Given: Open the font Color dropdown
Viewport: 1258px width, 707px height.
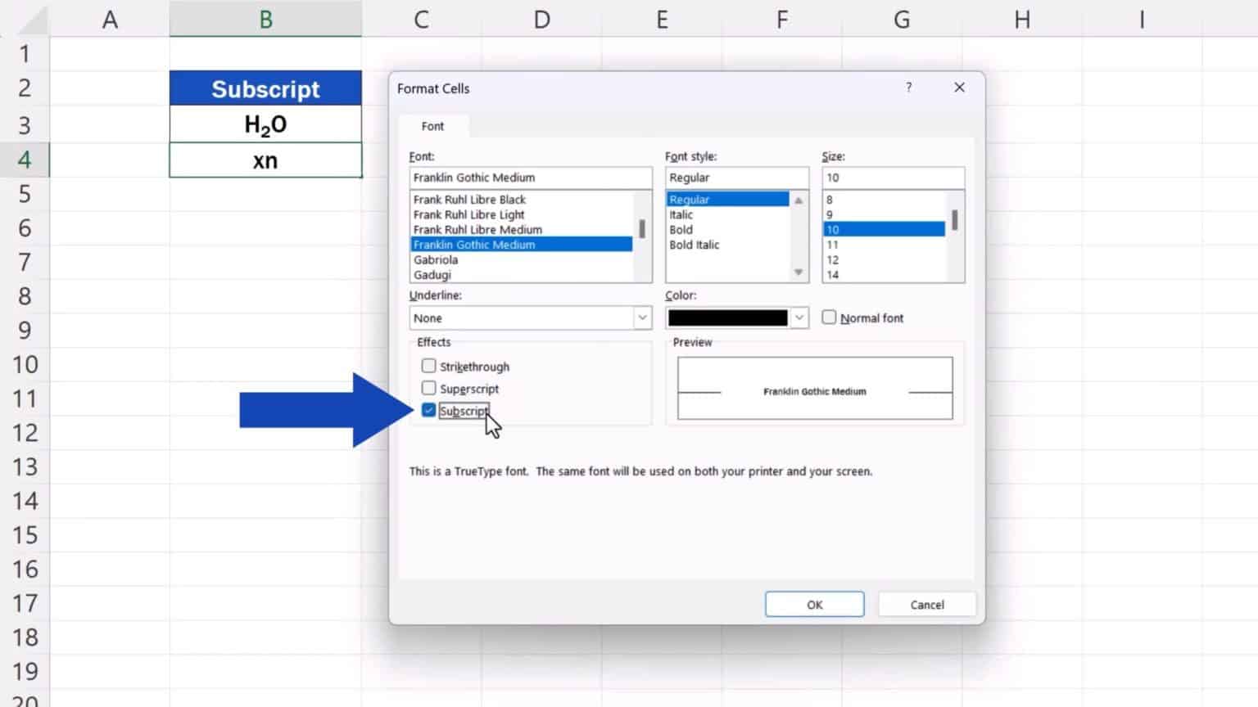Looking at the screenshot, I should click(799, 317).
